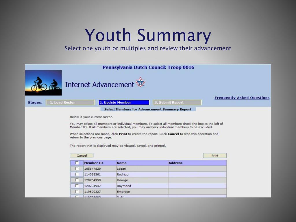This screenshot has height=222, width=296.
Task: Enable the checkbox for Raymond
Action: pyautogui.click(x=77, y=186)
